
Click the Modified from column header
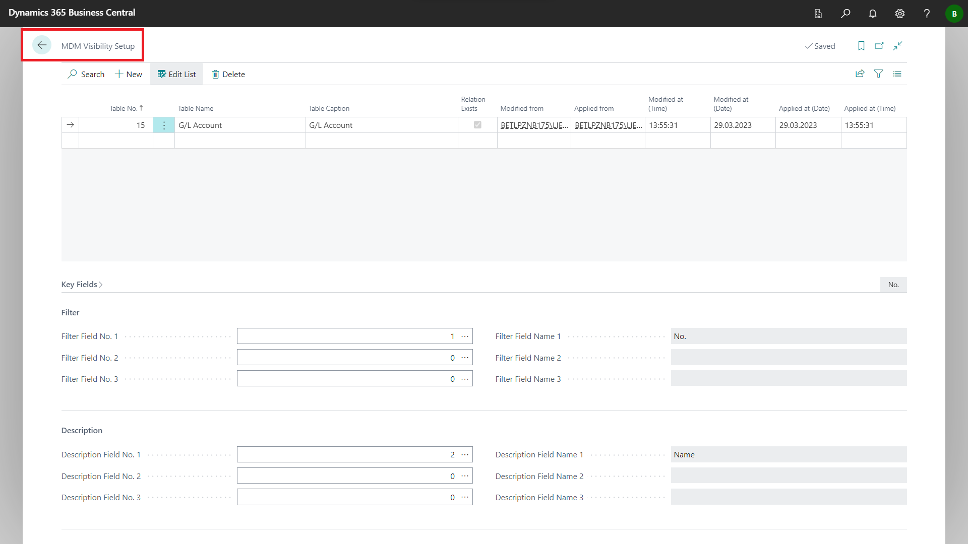coord(522,108)
